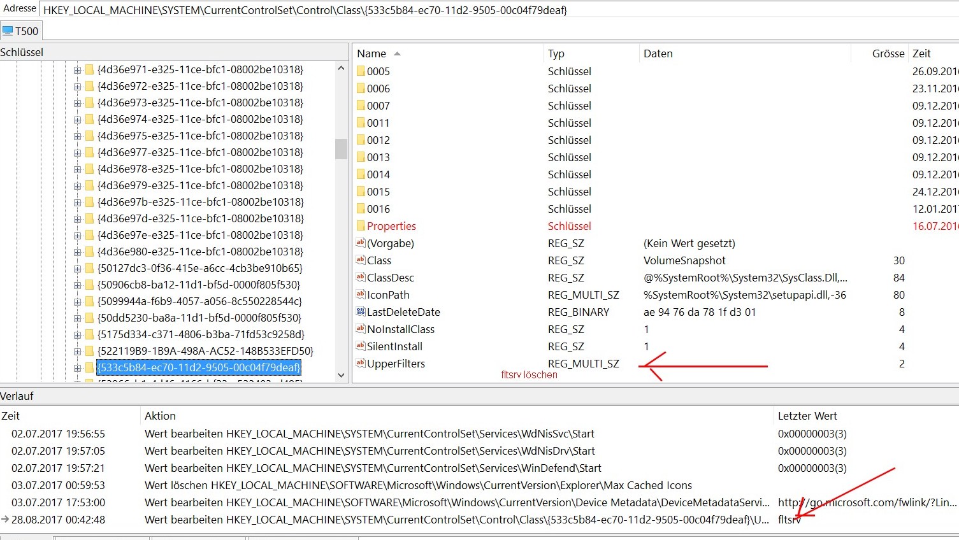Click data cell 'ae 94 76 da 78 1f d3 01'
This screenshot has height=540, width=959.
pyautogui.click(x=700, y=312)
